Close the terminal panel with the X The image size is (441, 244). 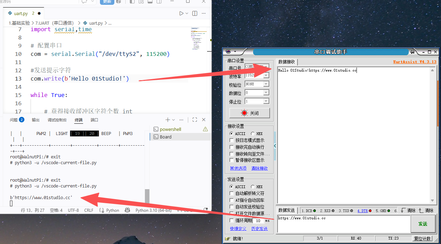pos(204,120)
